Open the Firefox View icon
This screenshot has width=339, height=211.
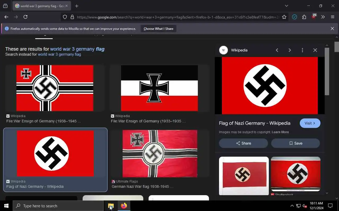pyautogui.click(x=5, y=6)
